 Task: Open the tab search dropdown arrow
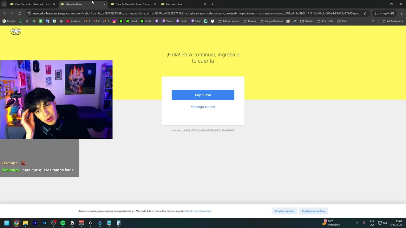(x=4, y=4)
